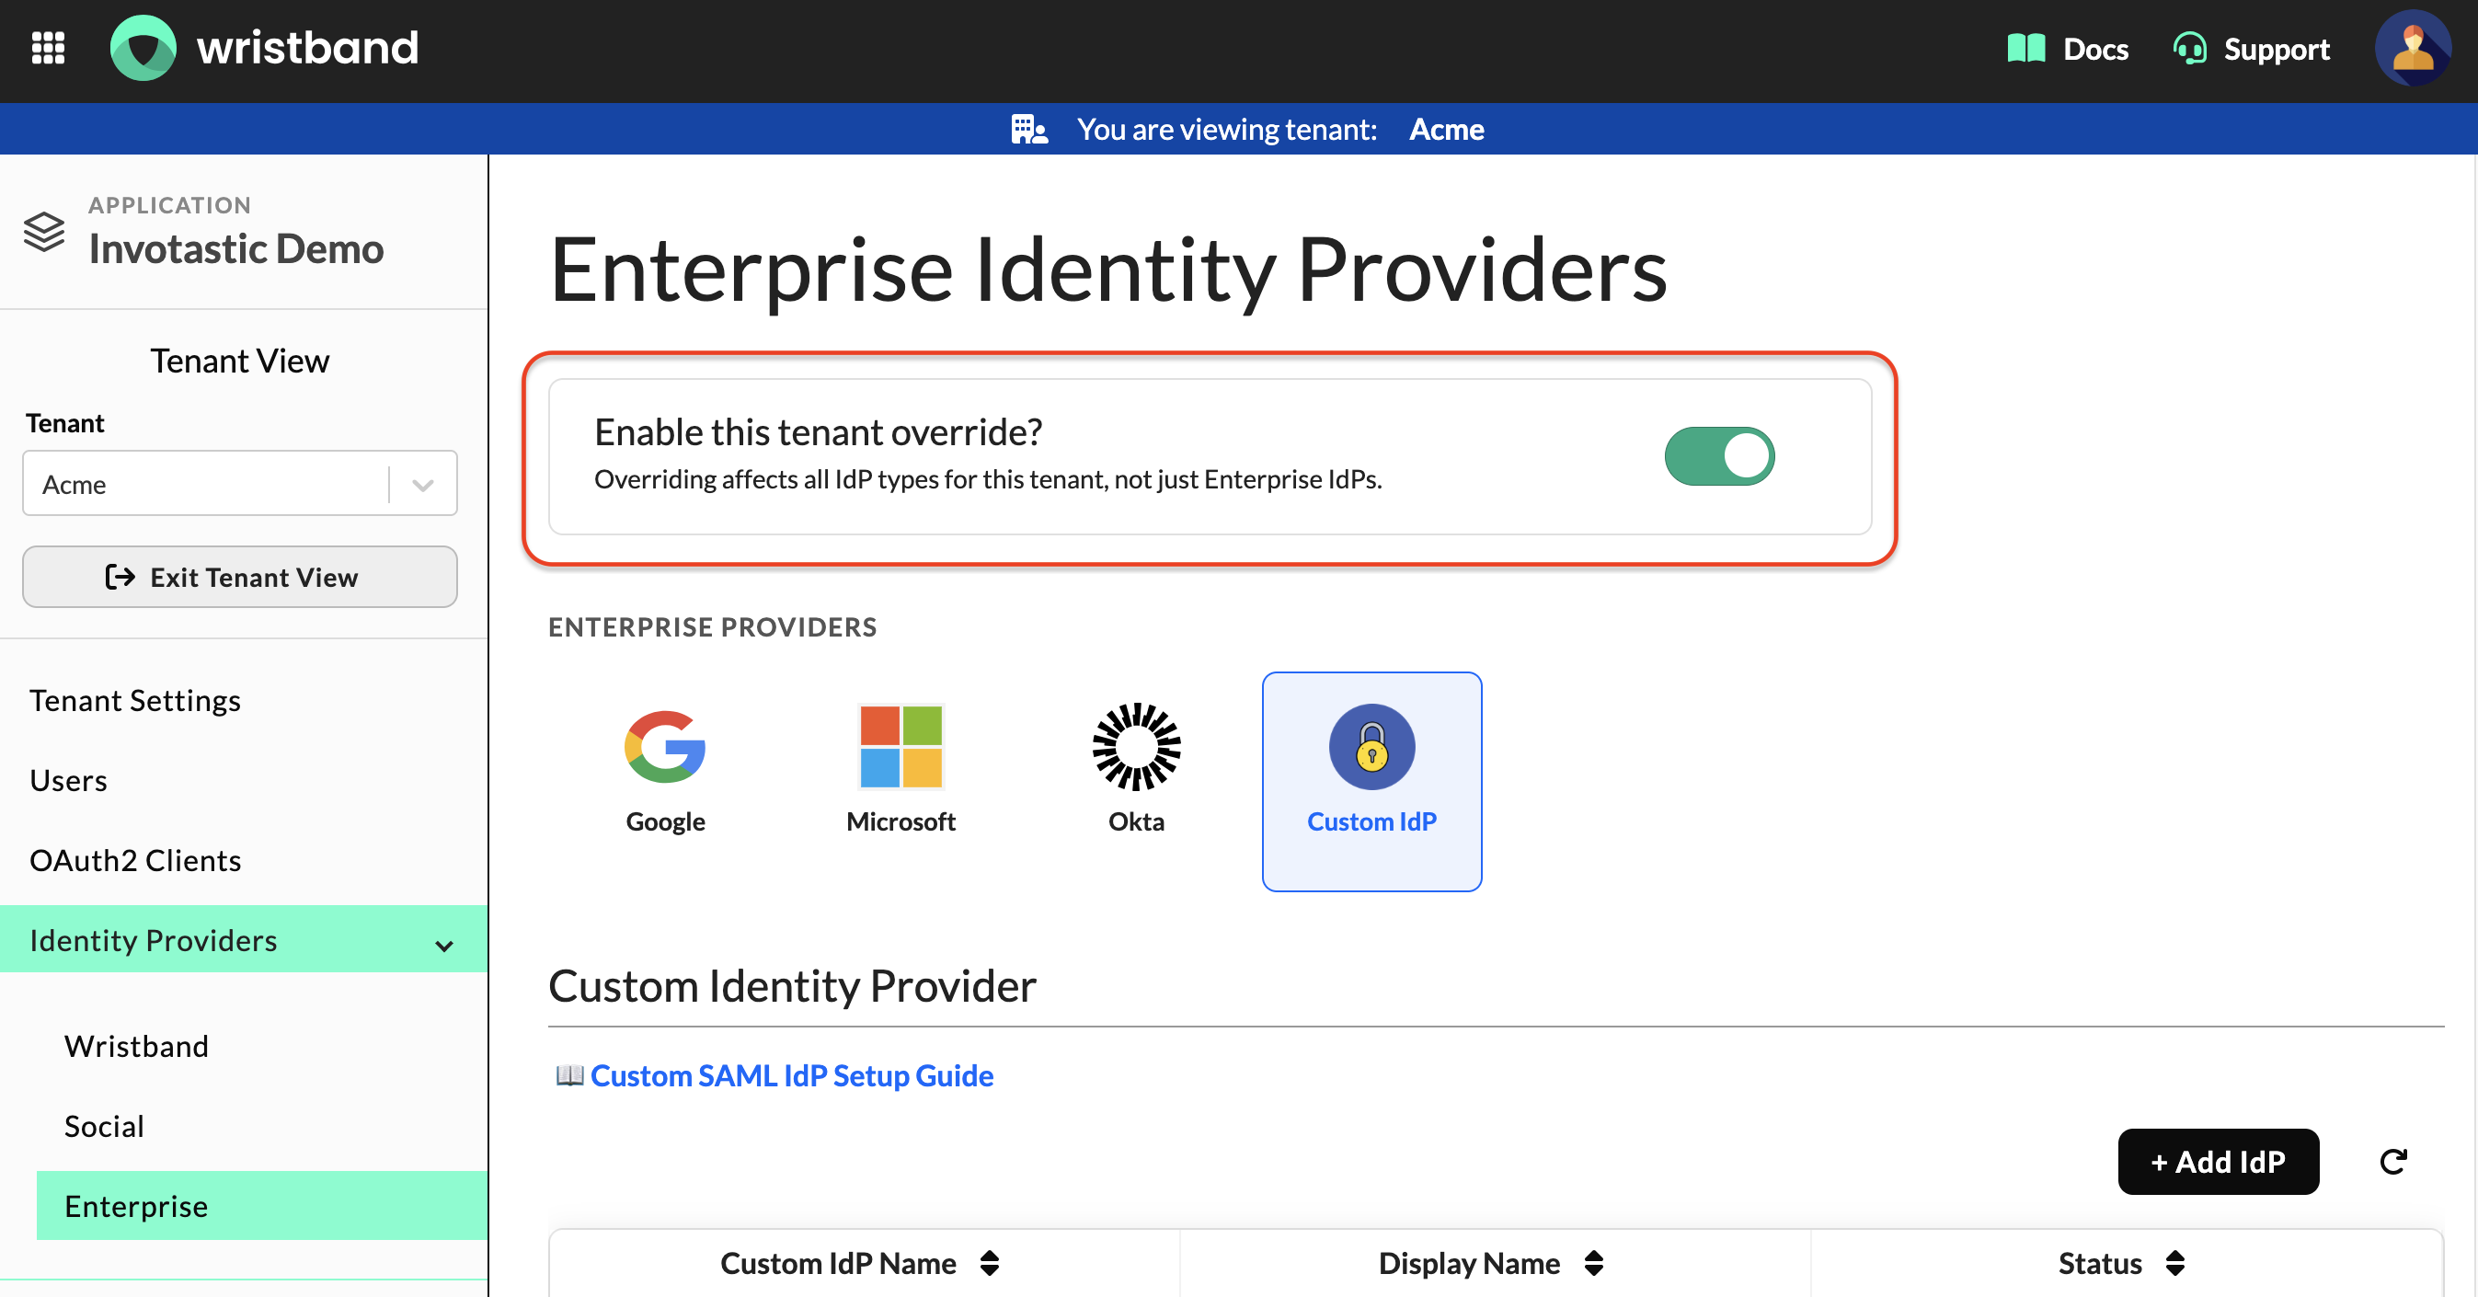
Task: Click the tenant building icon in banner
Action: 1028,129
